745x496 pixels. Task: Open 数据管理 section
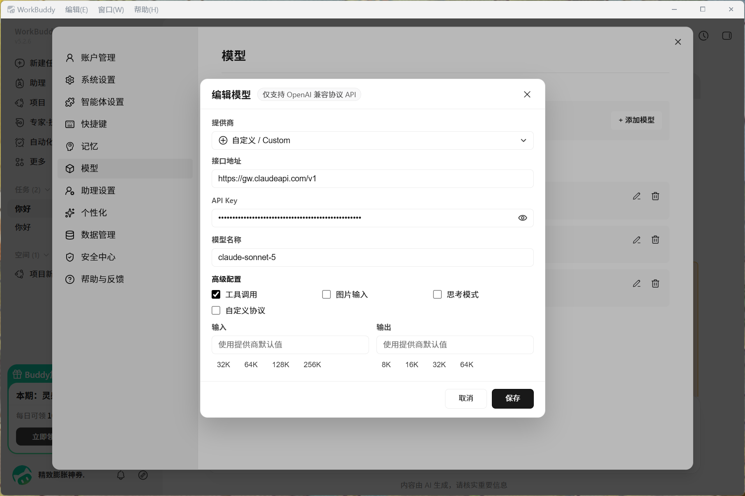(125, 235)
